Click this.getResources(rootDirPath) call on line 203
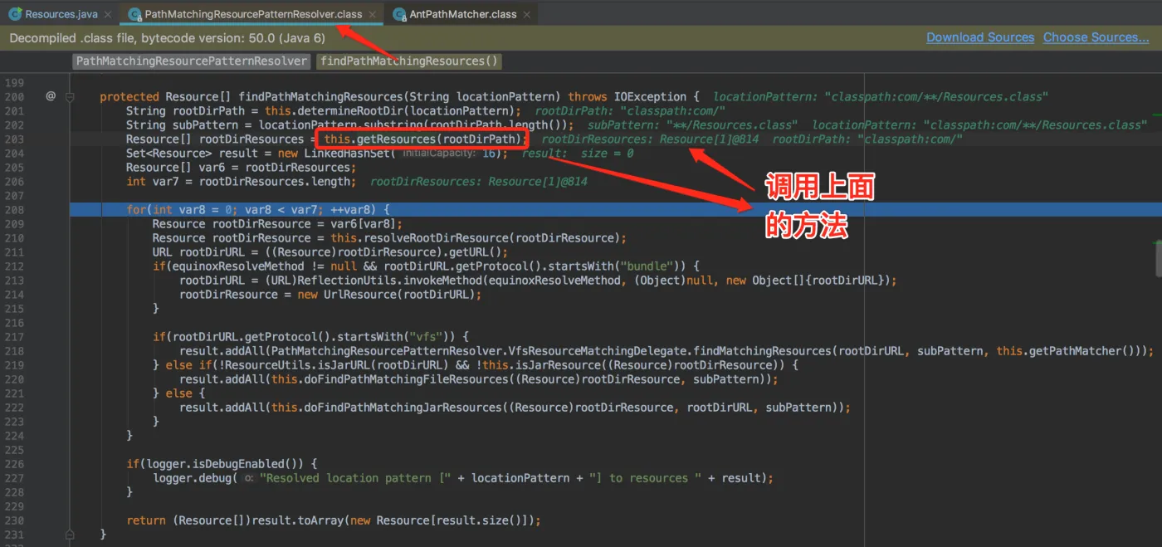This screenshot has width=1162, height=547. 423,139
